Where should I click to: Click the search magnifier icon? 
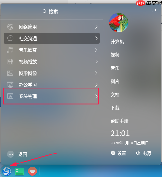click(x=45, y=11)
